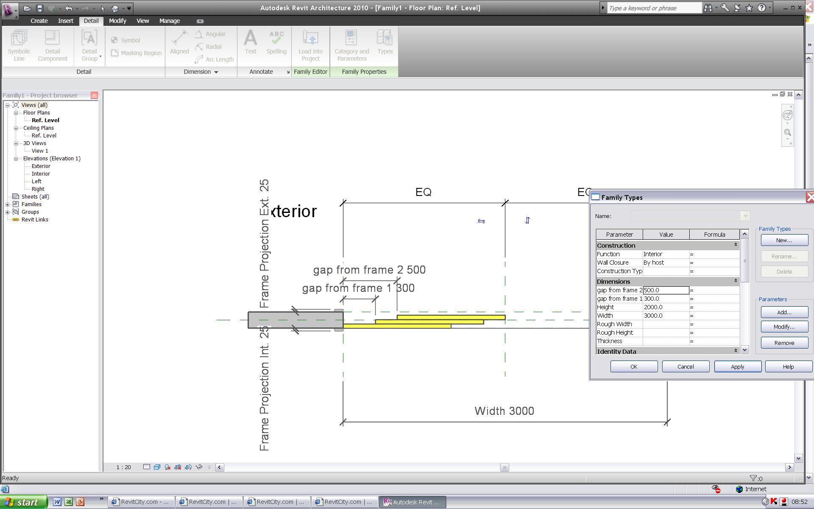
Task: Toggle Show Crop Region in view bar
Action: coord(188,467)
